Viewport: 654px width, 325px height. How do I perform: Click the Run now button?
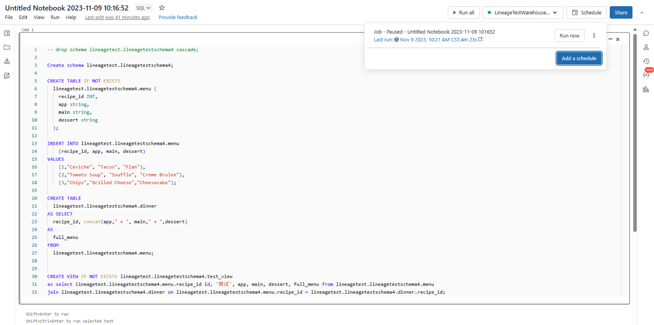569,36
